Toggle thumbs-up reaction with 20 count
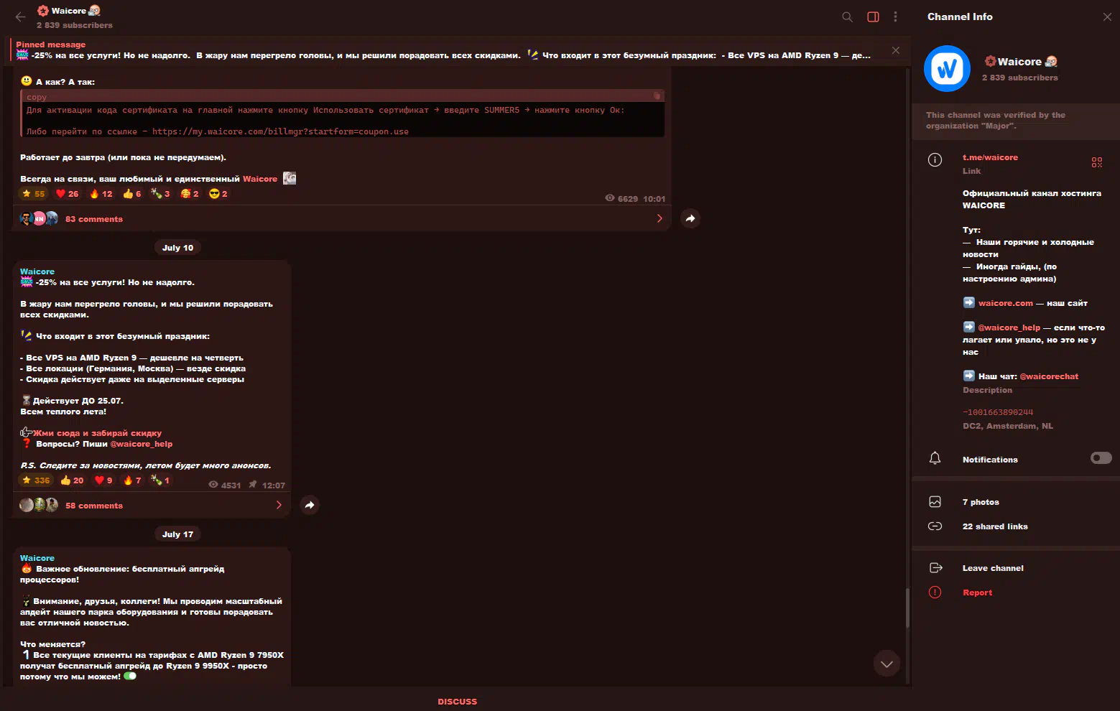 (72, 480)
